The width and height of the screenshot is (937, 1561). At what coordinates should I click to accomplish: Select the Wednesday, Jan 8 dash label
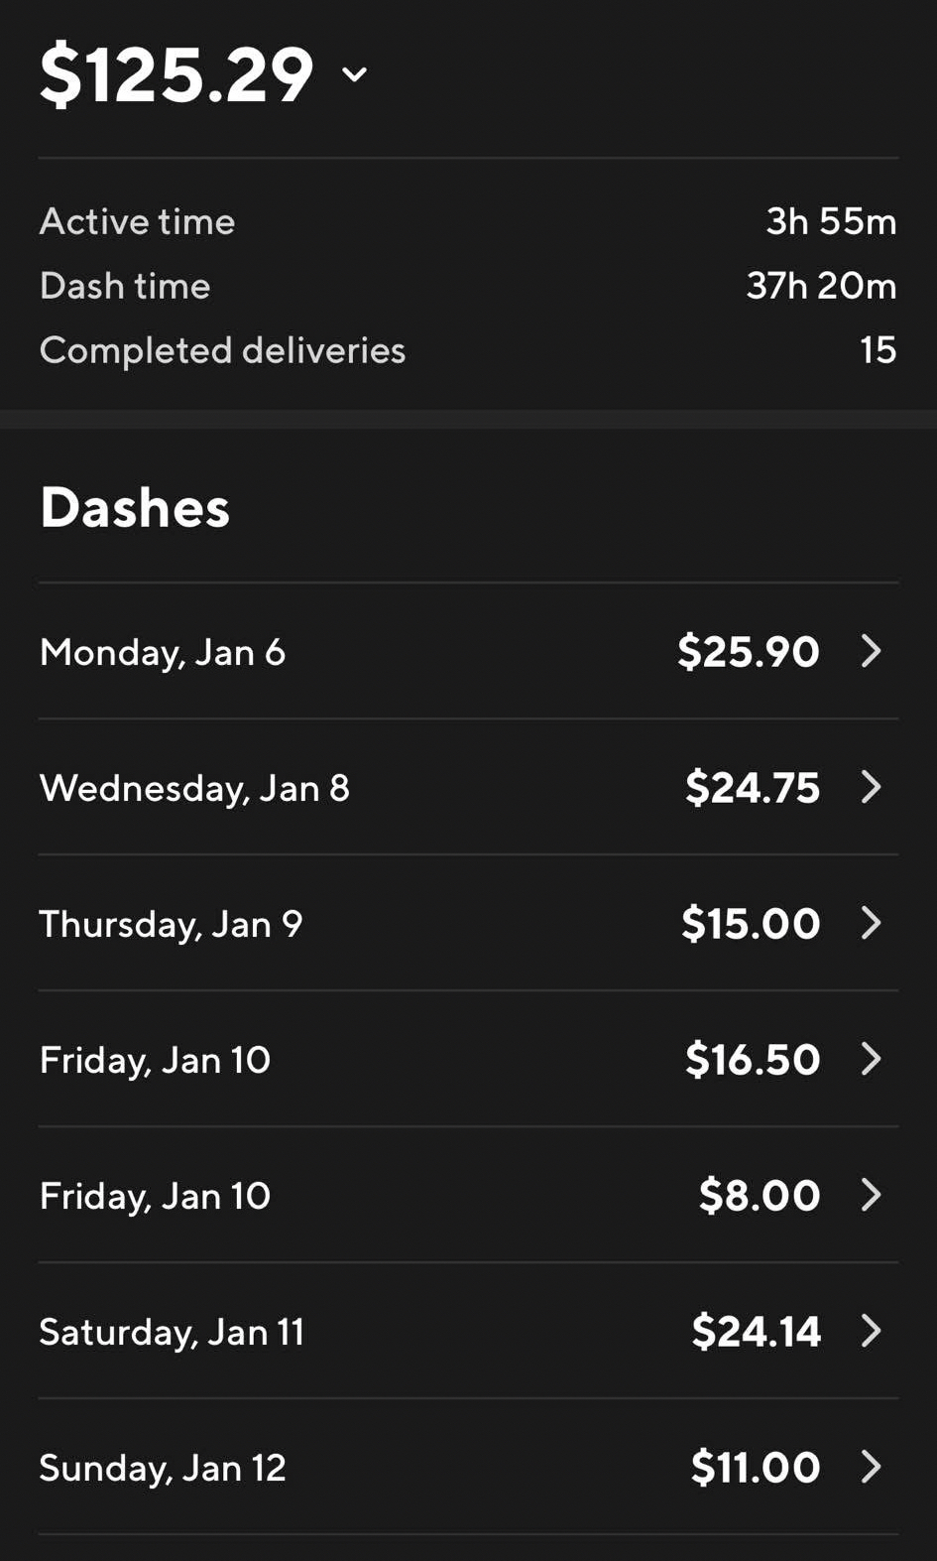coord(194,788)
